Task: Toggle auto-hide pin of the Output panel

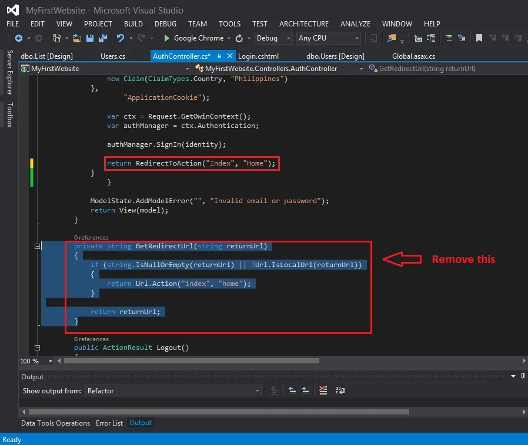Action: 523,376
